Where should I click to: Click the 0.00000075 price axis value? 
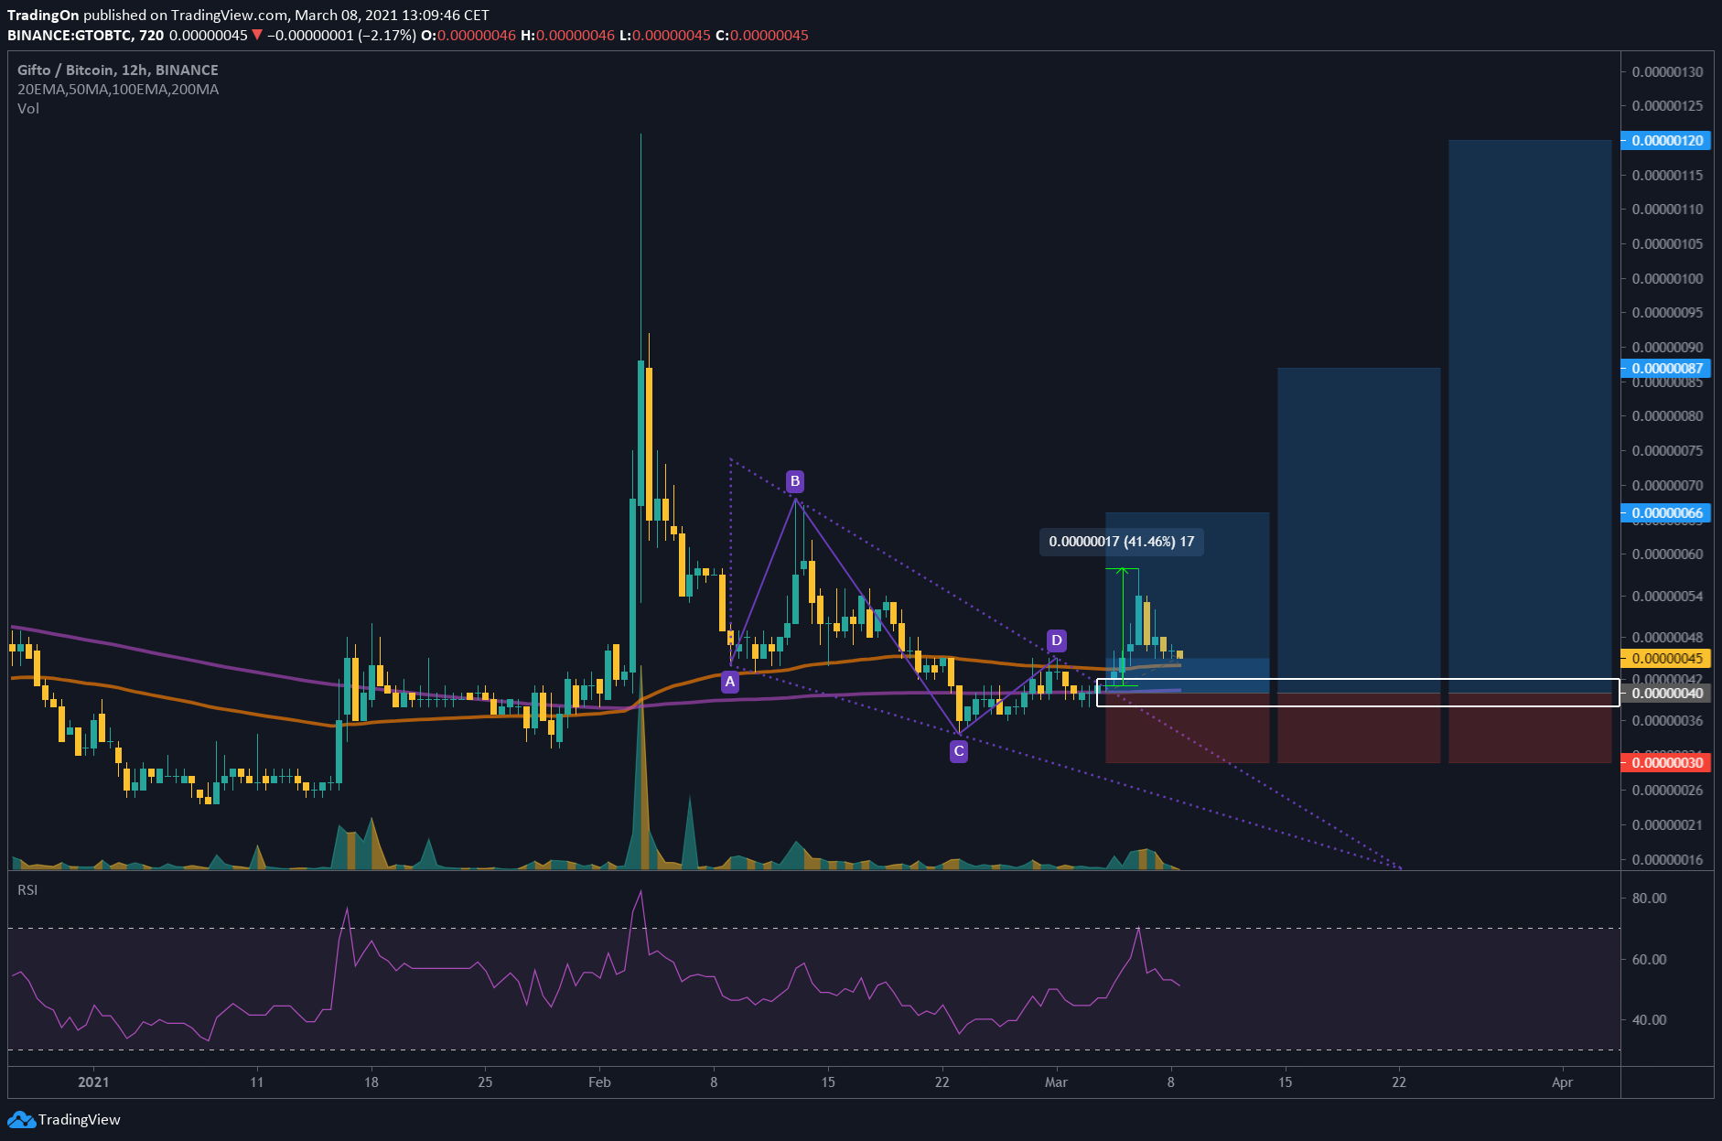[x=1667, y=450]
